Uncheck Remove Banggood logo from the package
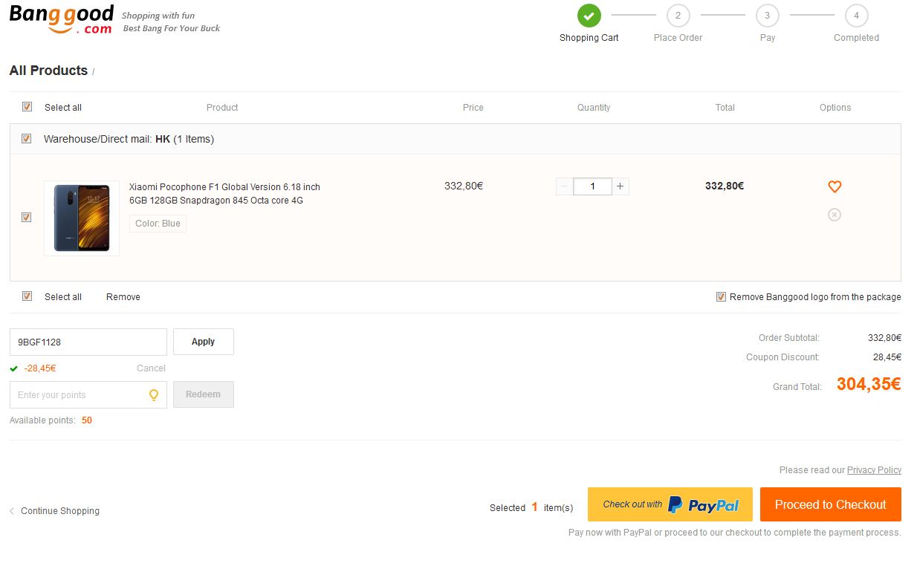917x569 pixels. [721, 297]
